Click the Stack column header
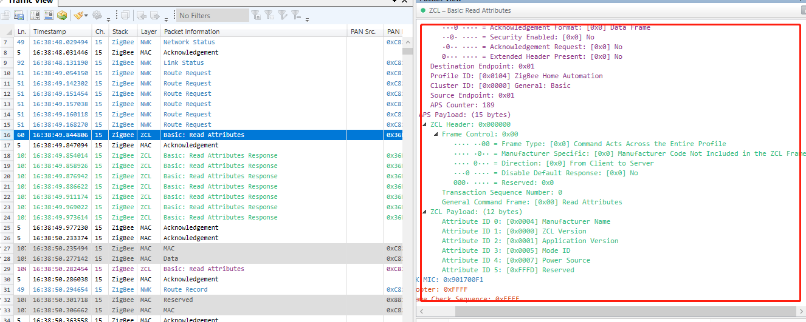 pos(124,32)
